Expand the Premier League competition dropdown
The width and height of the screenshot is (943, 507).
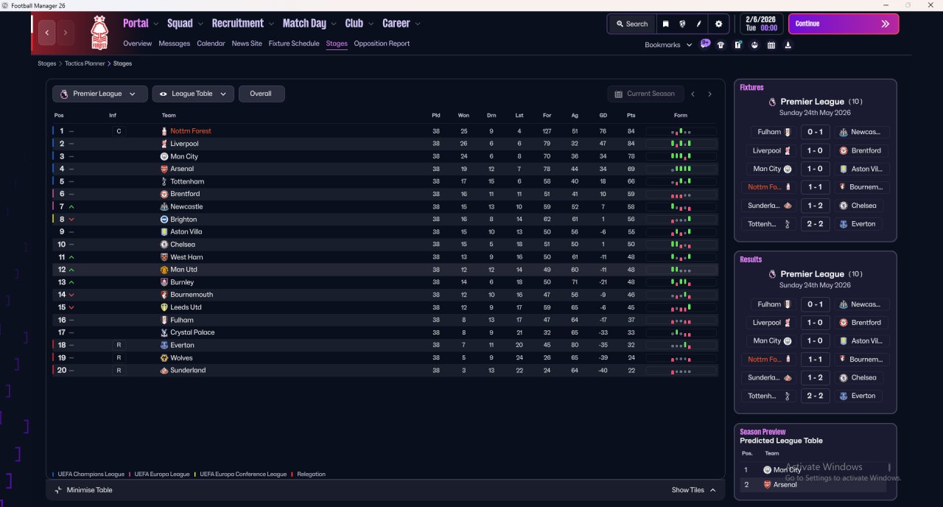coord(99,94)
